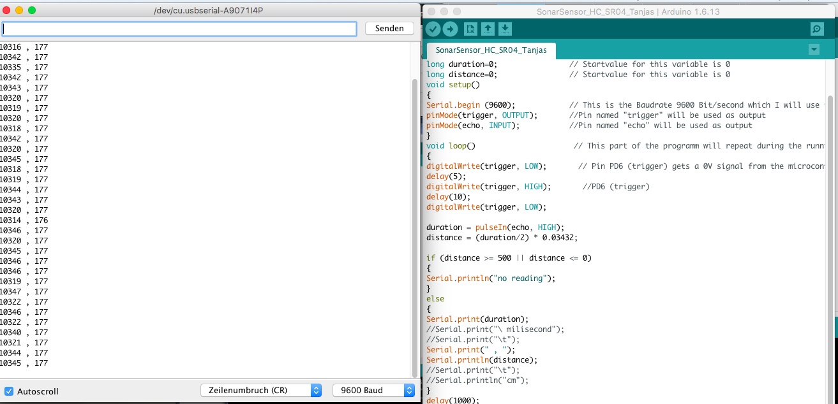Click the code line 'Serial.print(duration);'
Screen dimensions: 838x404
coord(477,319)
